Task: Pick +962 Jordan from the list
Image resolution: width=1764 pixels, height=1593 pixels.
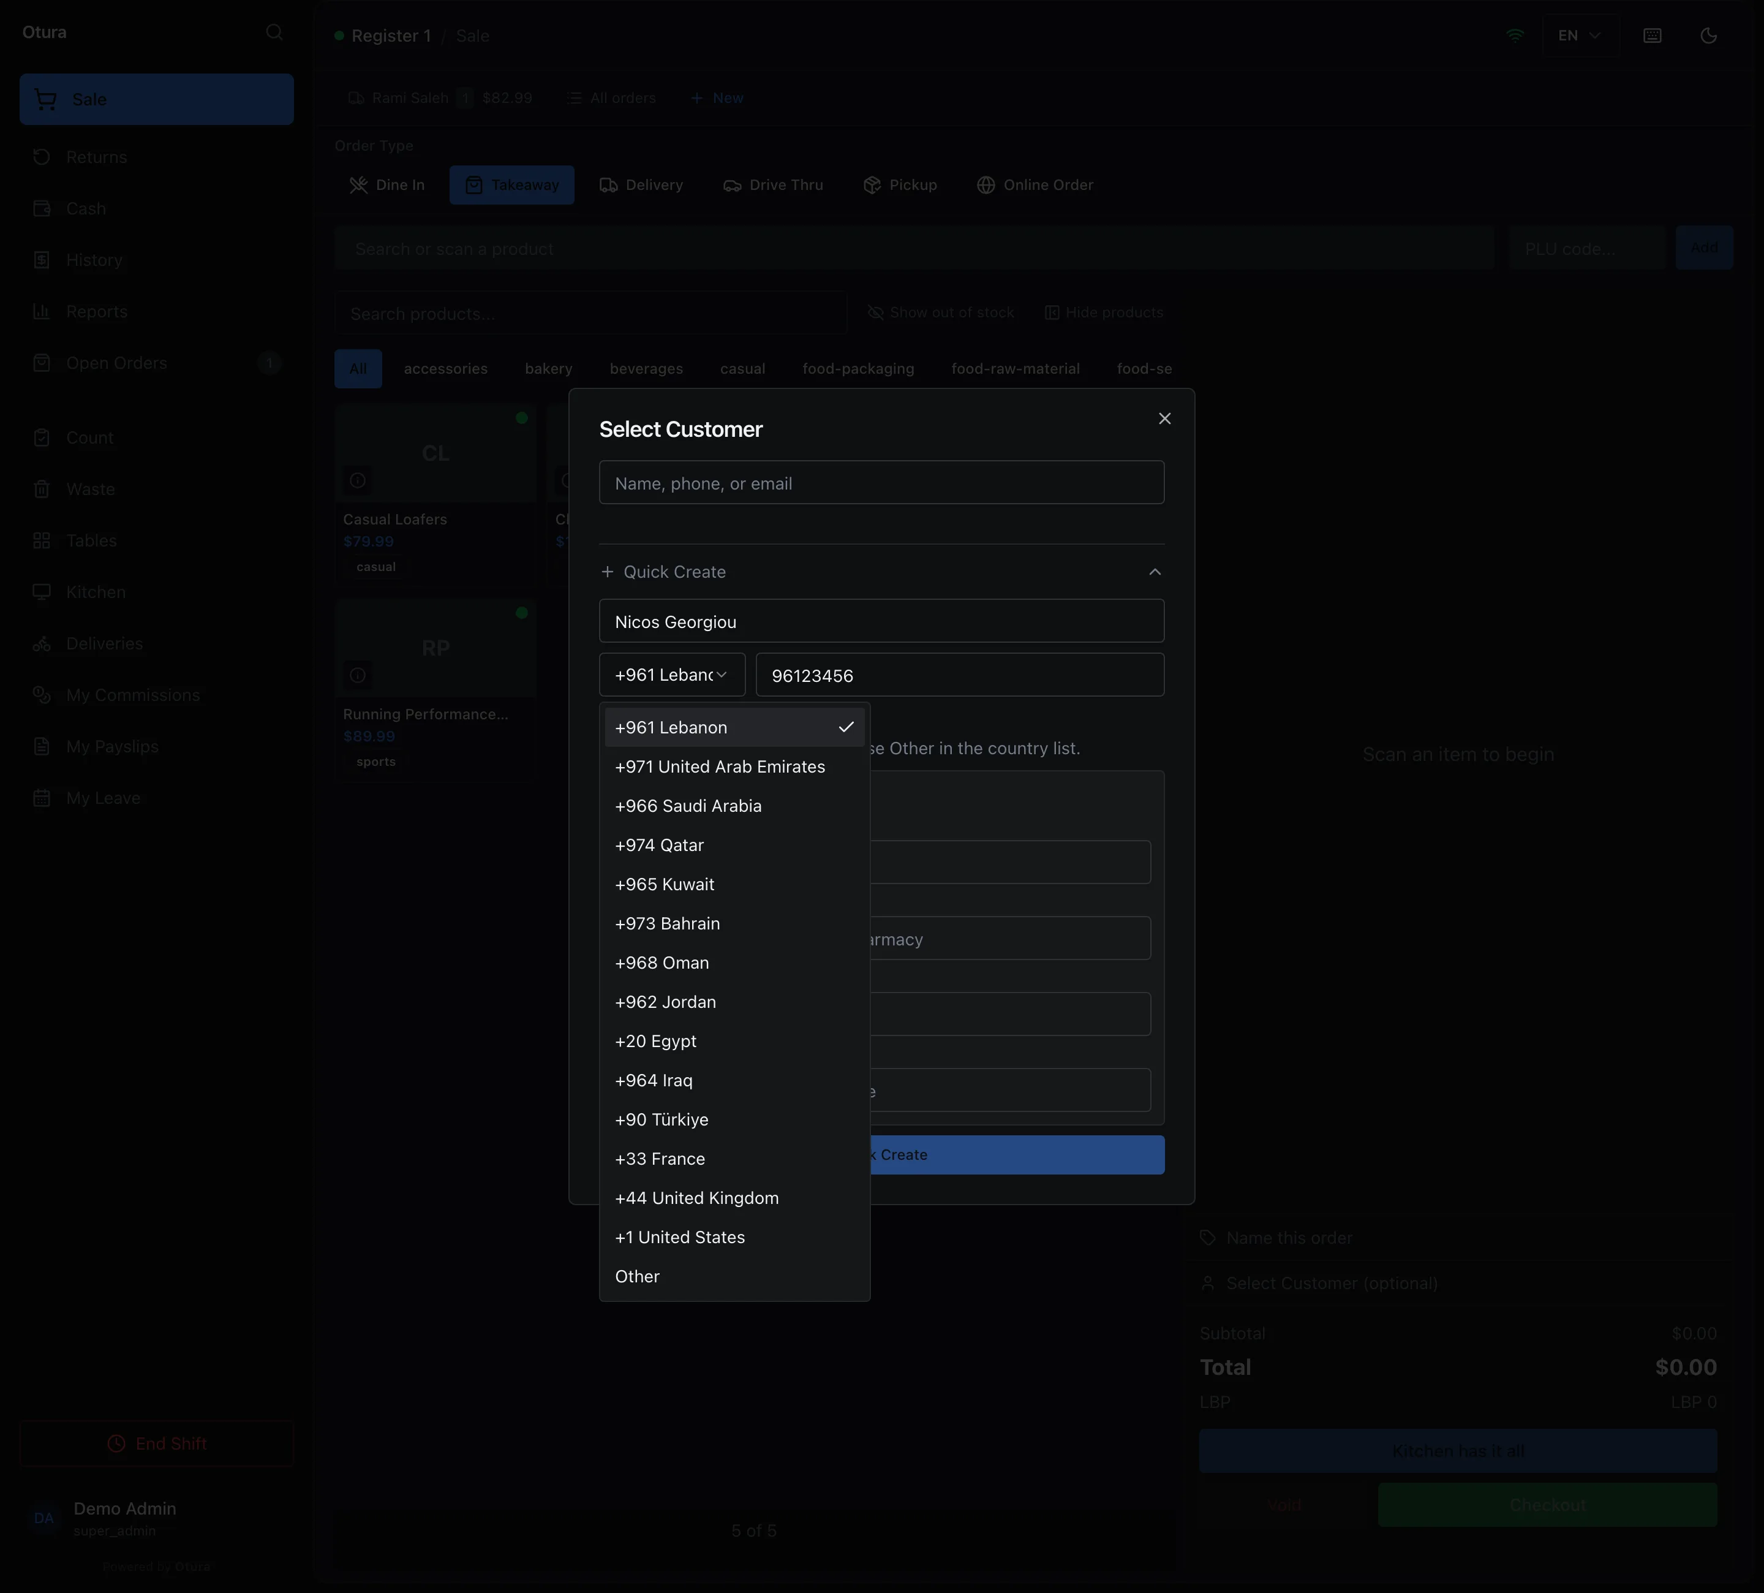Action: coord(734,1002)
